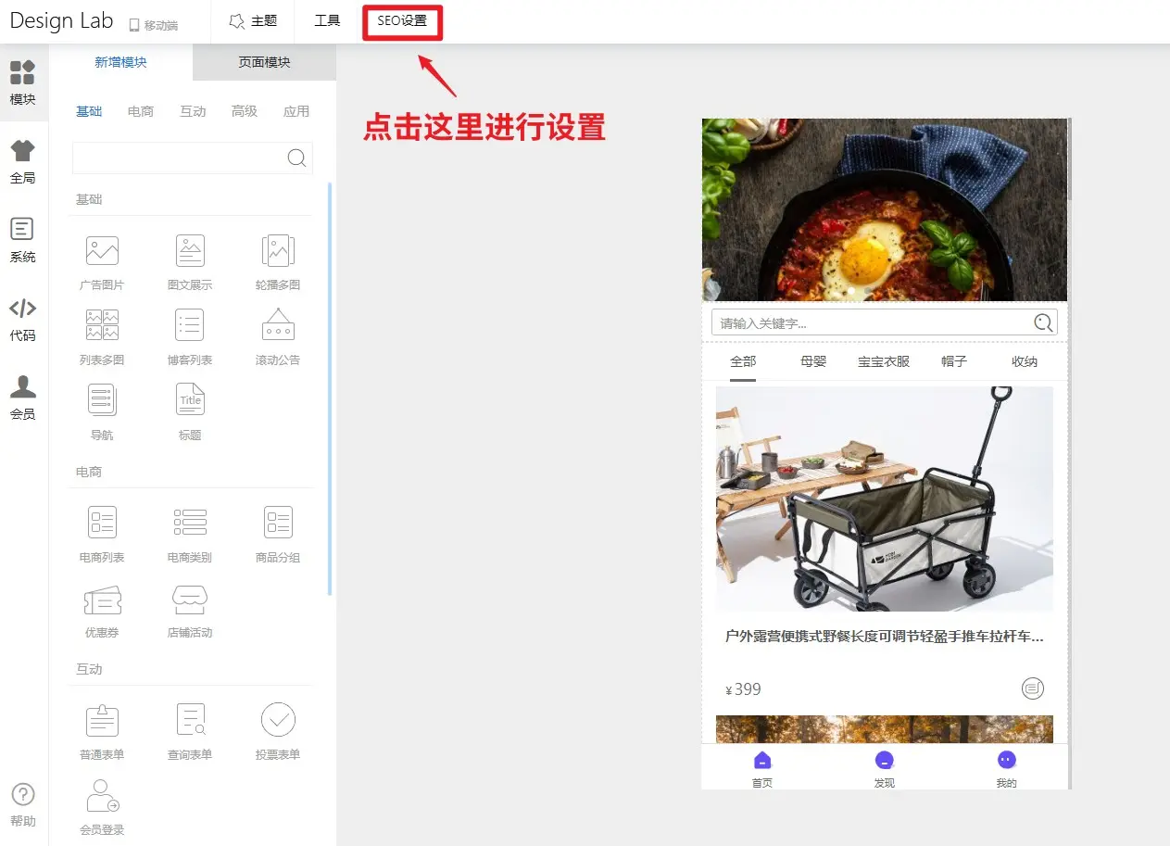Screen dimensions: 1170x846
Task: Open the 代码 code panel in sidebar
Action: click(x=23, y=320)
